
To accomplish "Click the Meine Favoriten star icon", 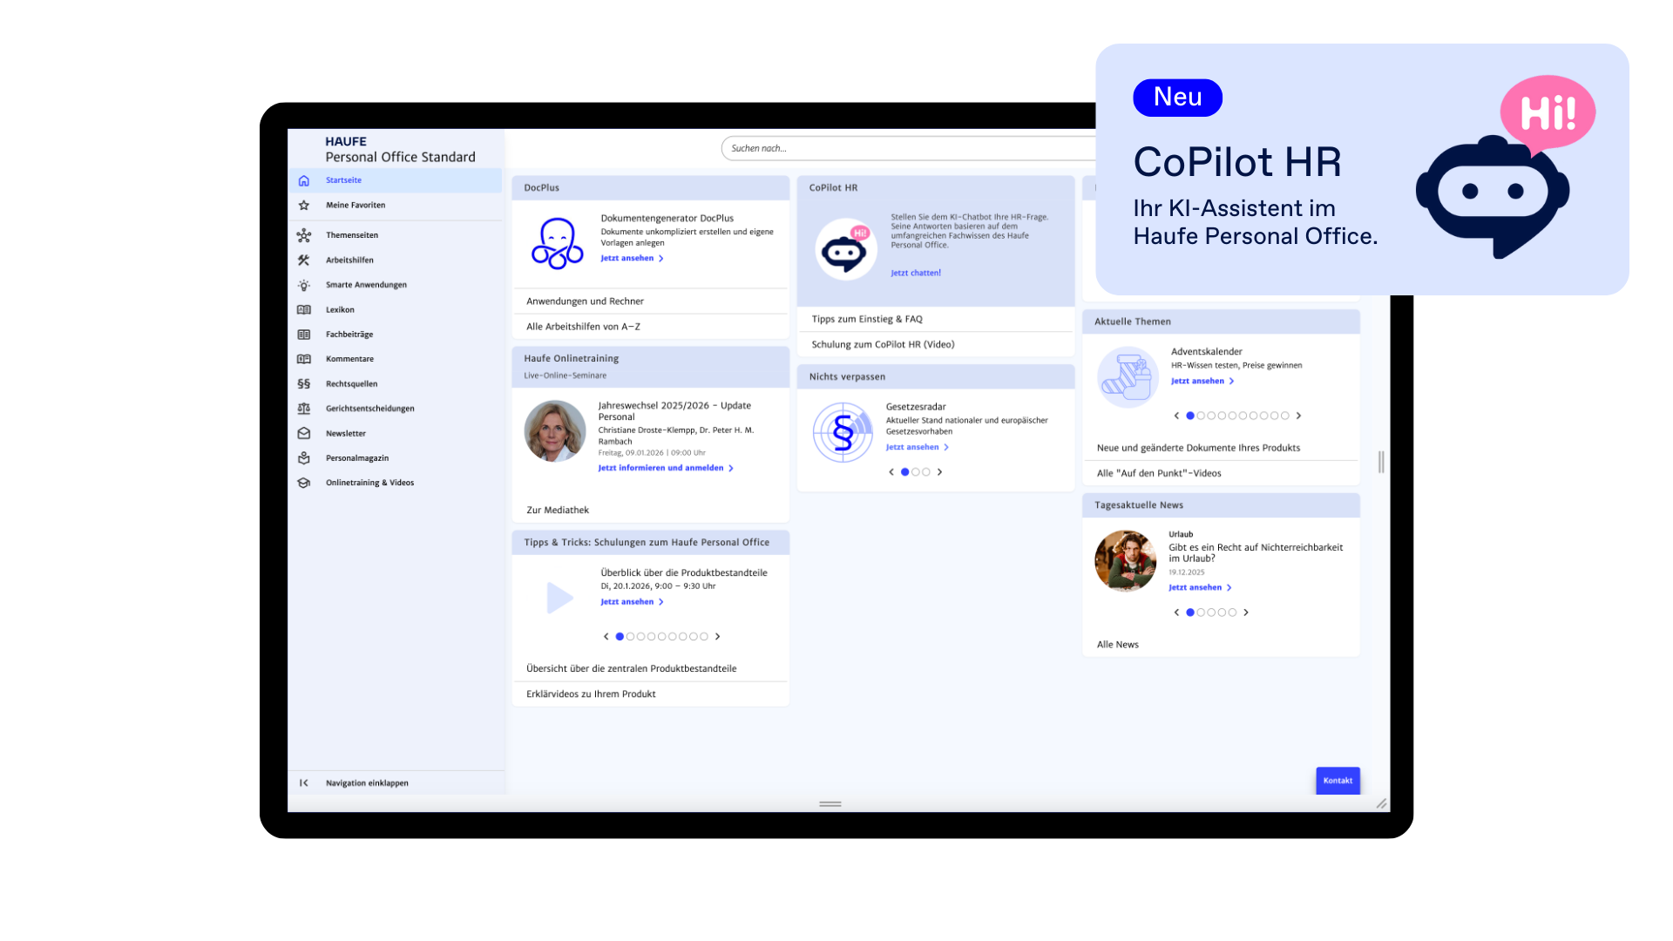I will click(303, 206).
